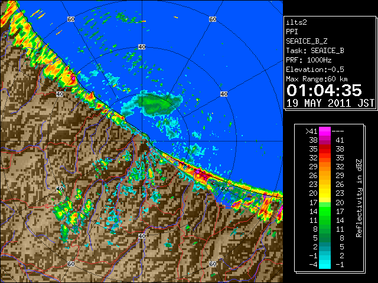Select the '19 MAY 2011 JST' date
Viewport: 378px width, 283px height.
[330, 103]
